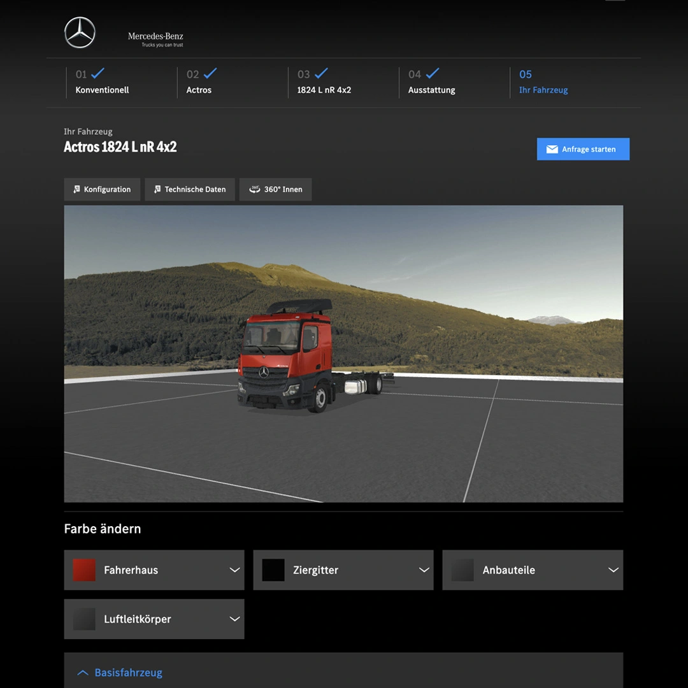The height and width of the screenshot is (688, 688).
Task: Click the Konfiguration document icon
Action: (x=77, y=189)
